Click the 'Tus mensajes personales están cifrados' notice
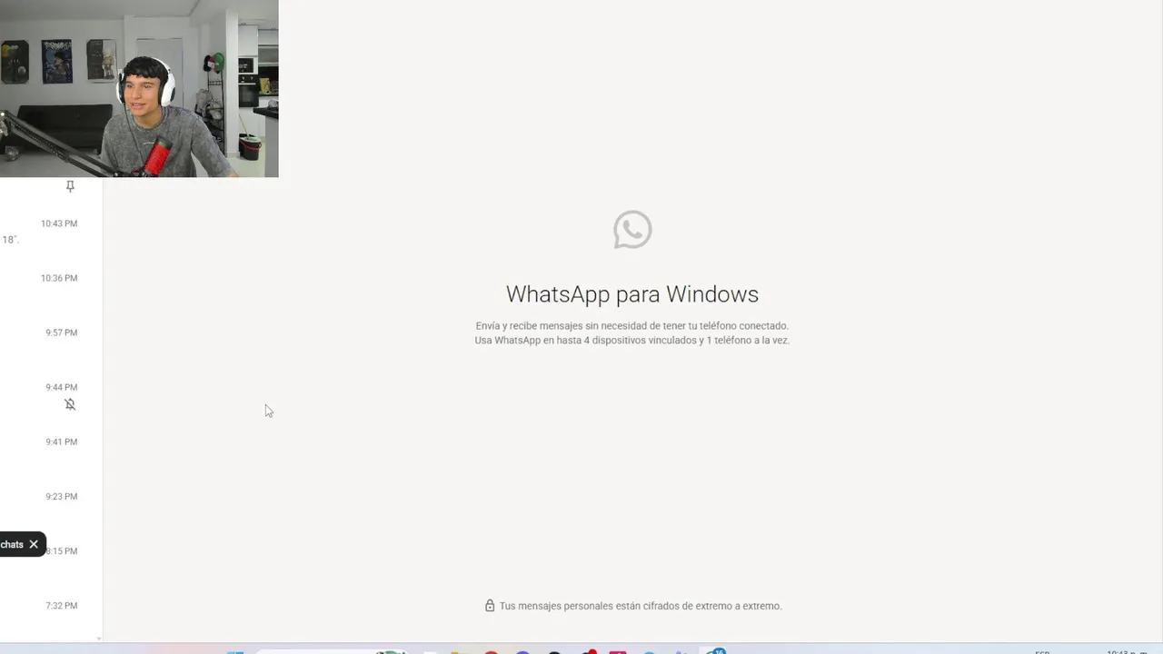 [x=641, y=606]
